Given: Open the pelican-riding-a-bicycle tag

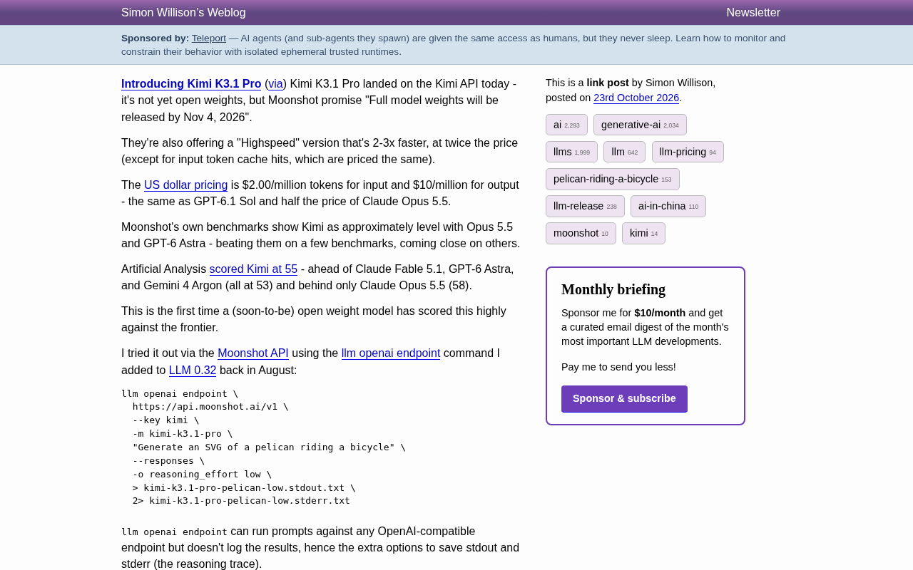Looking at the screenshot, I should pyautogui.click(x=613, y=179).
